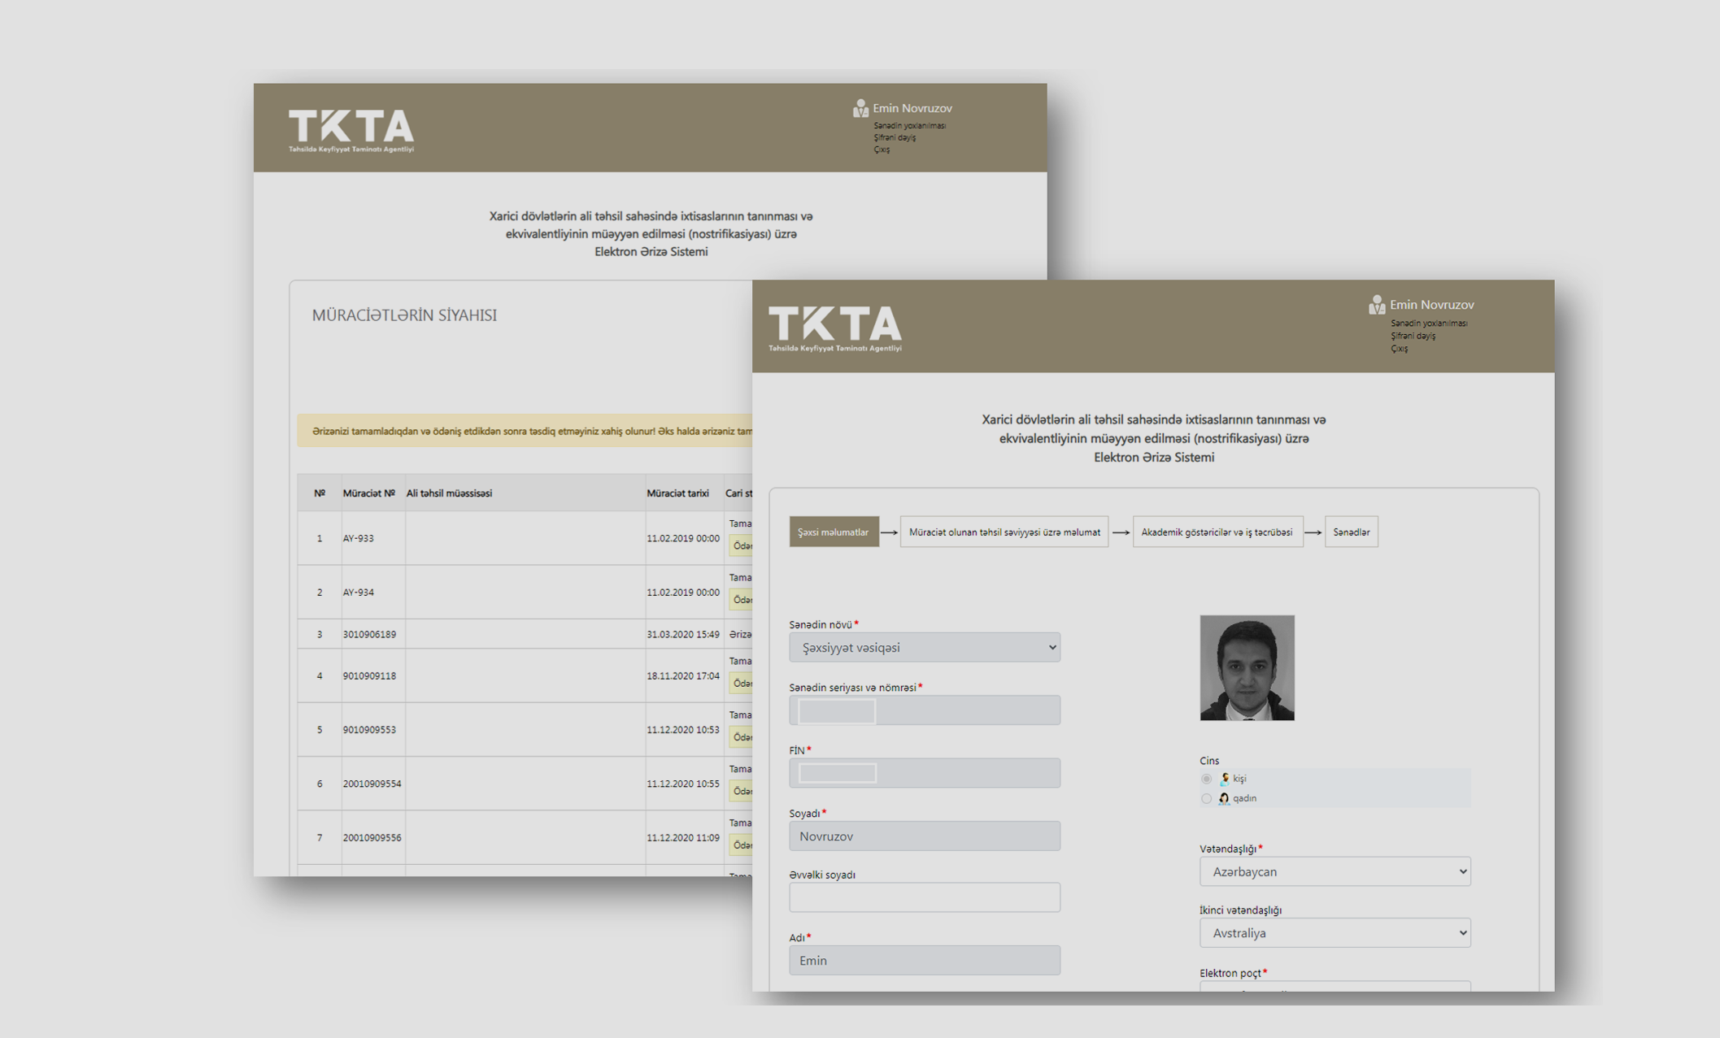Click the user icon beside Emin Novruzov (front)

coord(1376,305)
